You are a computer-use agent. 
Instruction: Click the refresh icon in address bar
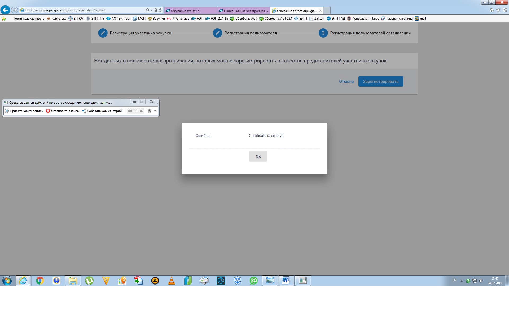(160, 10)
